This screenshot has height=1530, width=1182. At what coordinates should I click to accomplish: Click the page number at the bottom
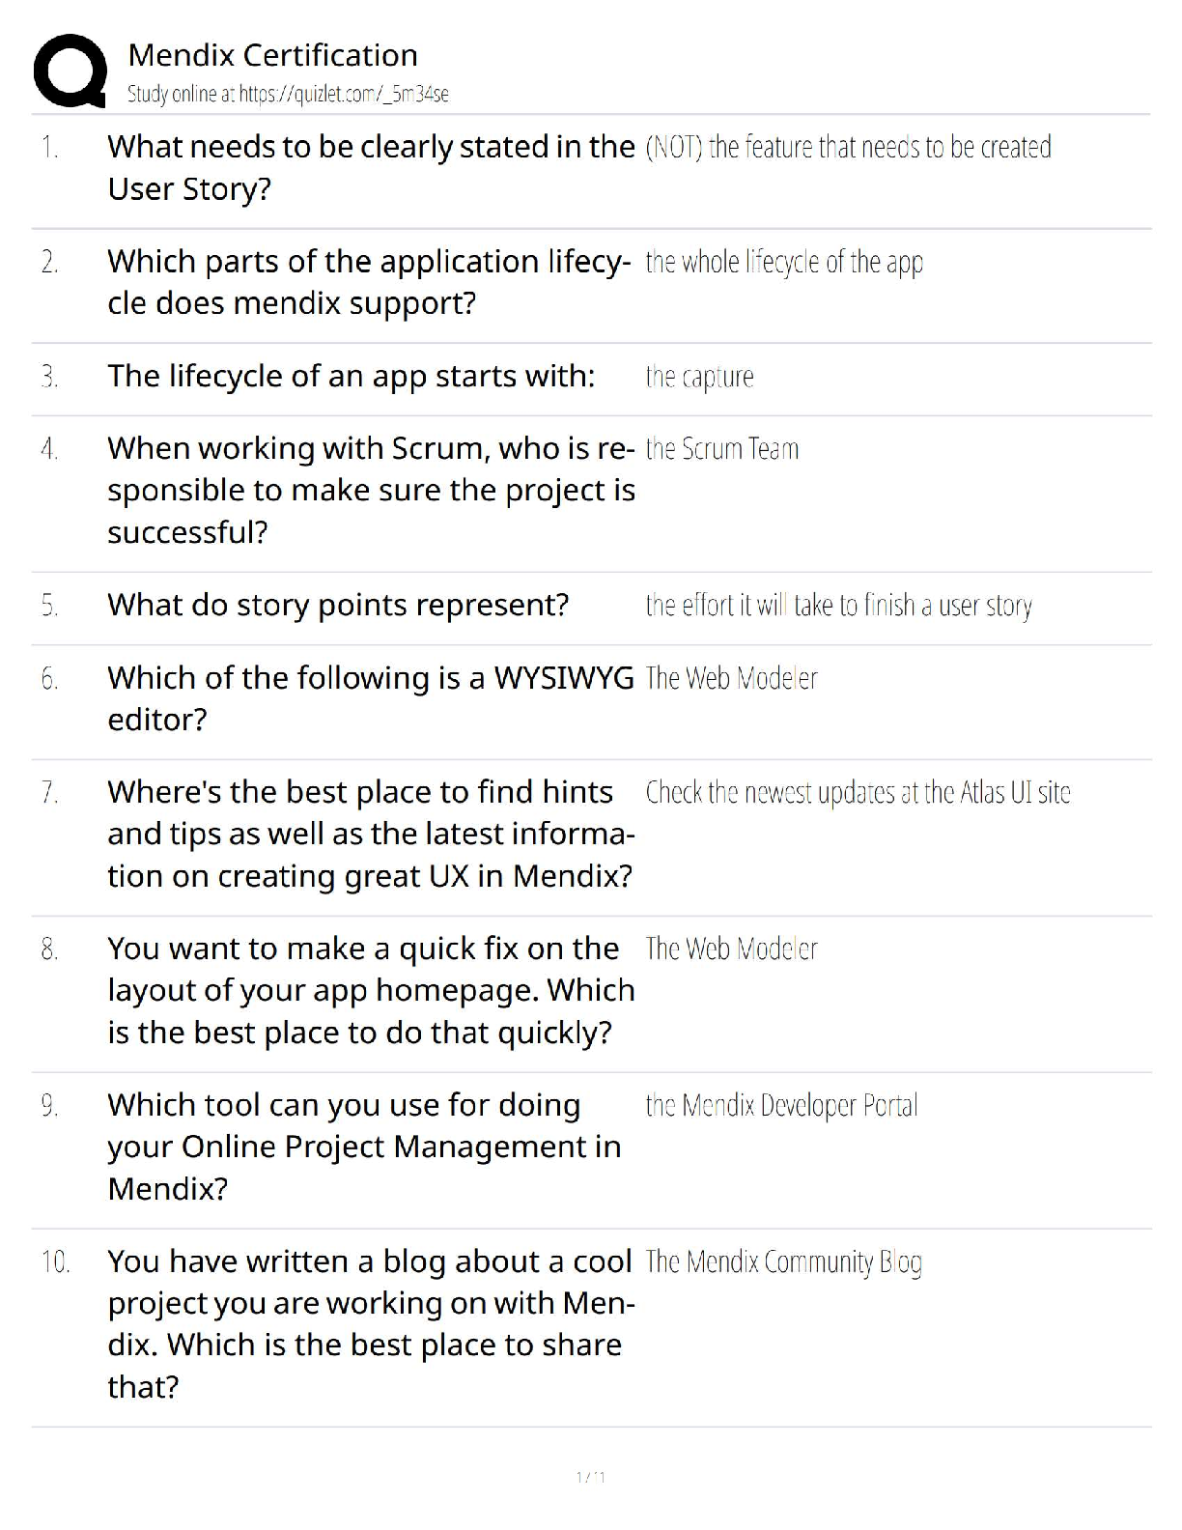pyautogui.click(x=590, y=1477)
